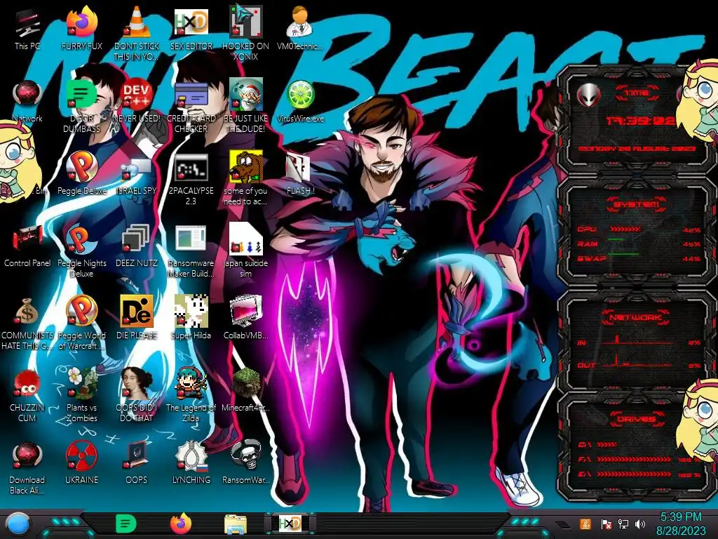The height and width of the screenshot is (539, 718).
Task: Open the Download Black Ali... shortcut
Action: 27,467
